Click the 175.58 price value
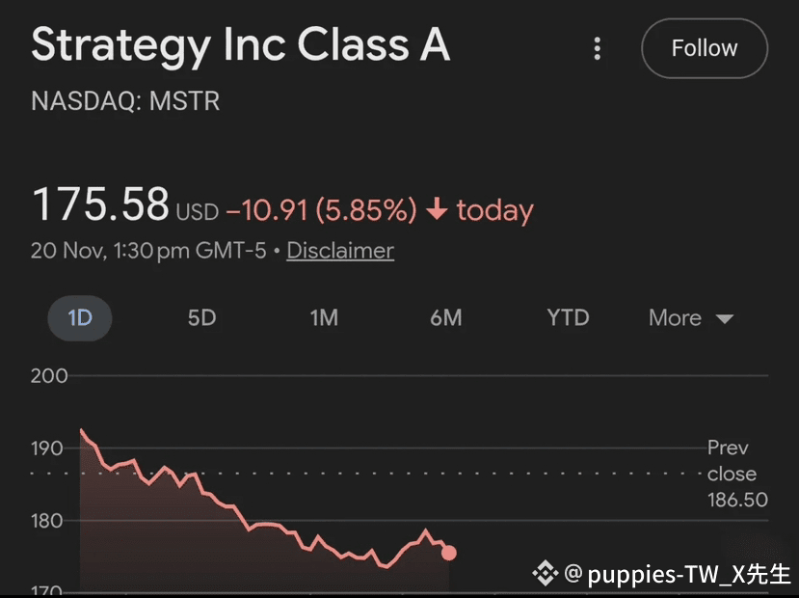The height and width of the screenshot is (598, 799). tap(100, 205)
